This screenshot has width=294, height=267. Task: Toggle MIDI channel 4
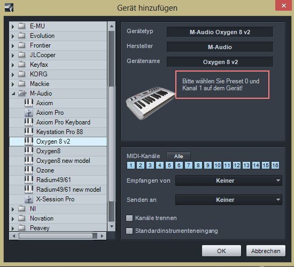160,165
